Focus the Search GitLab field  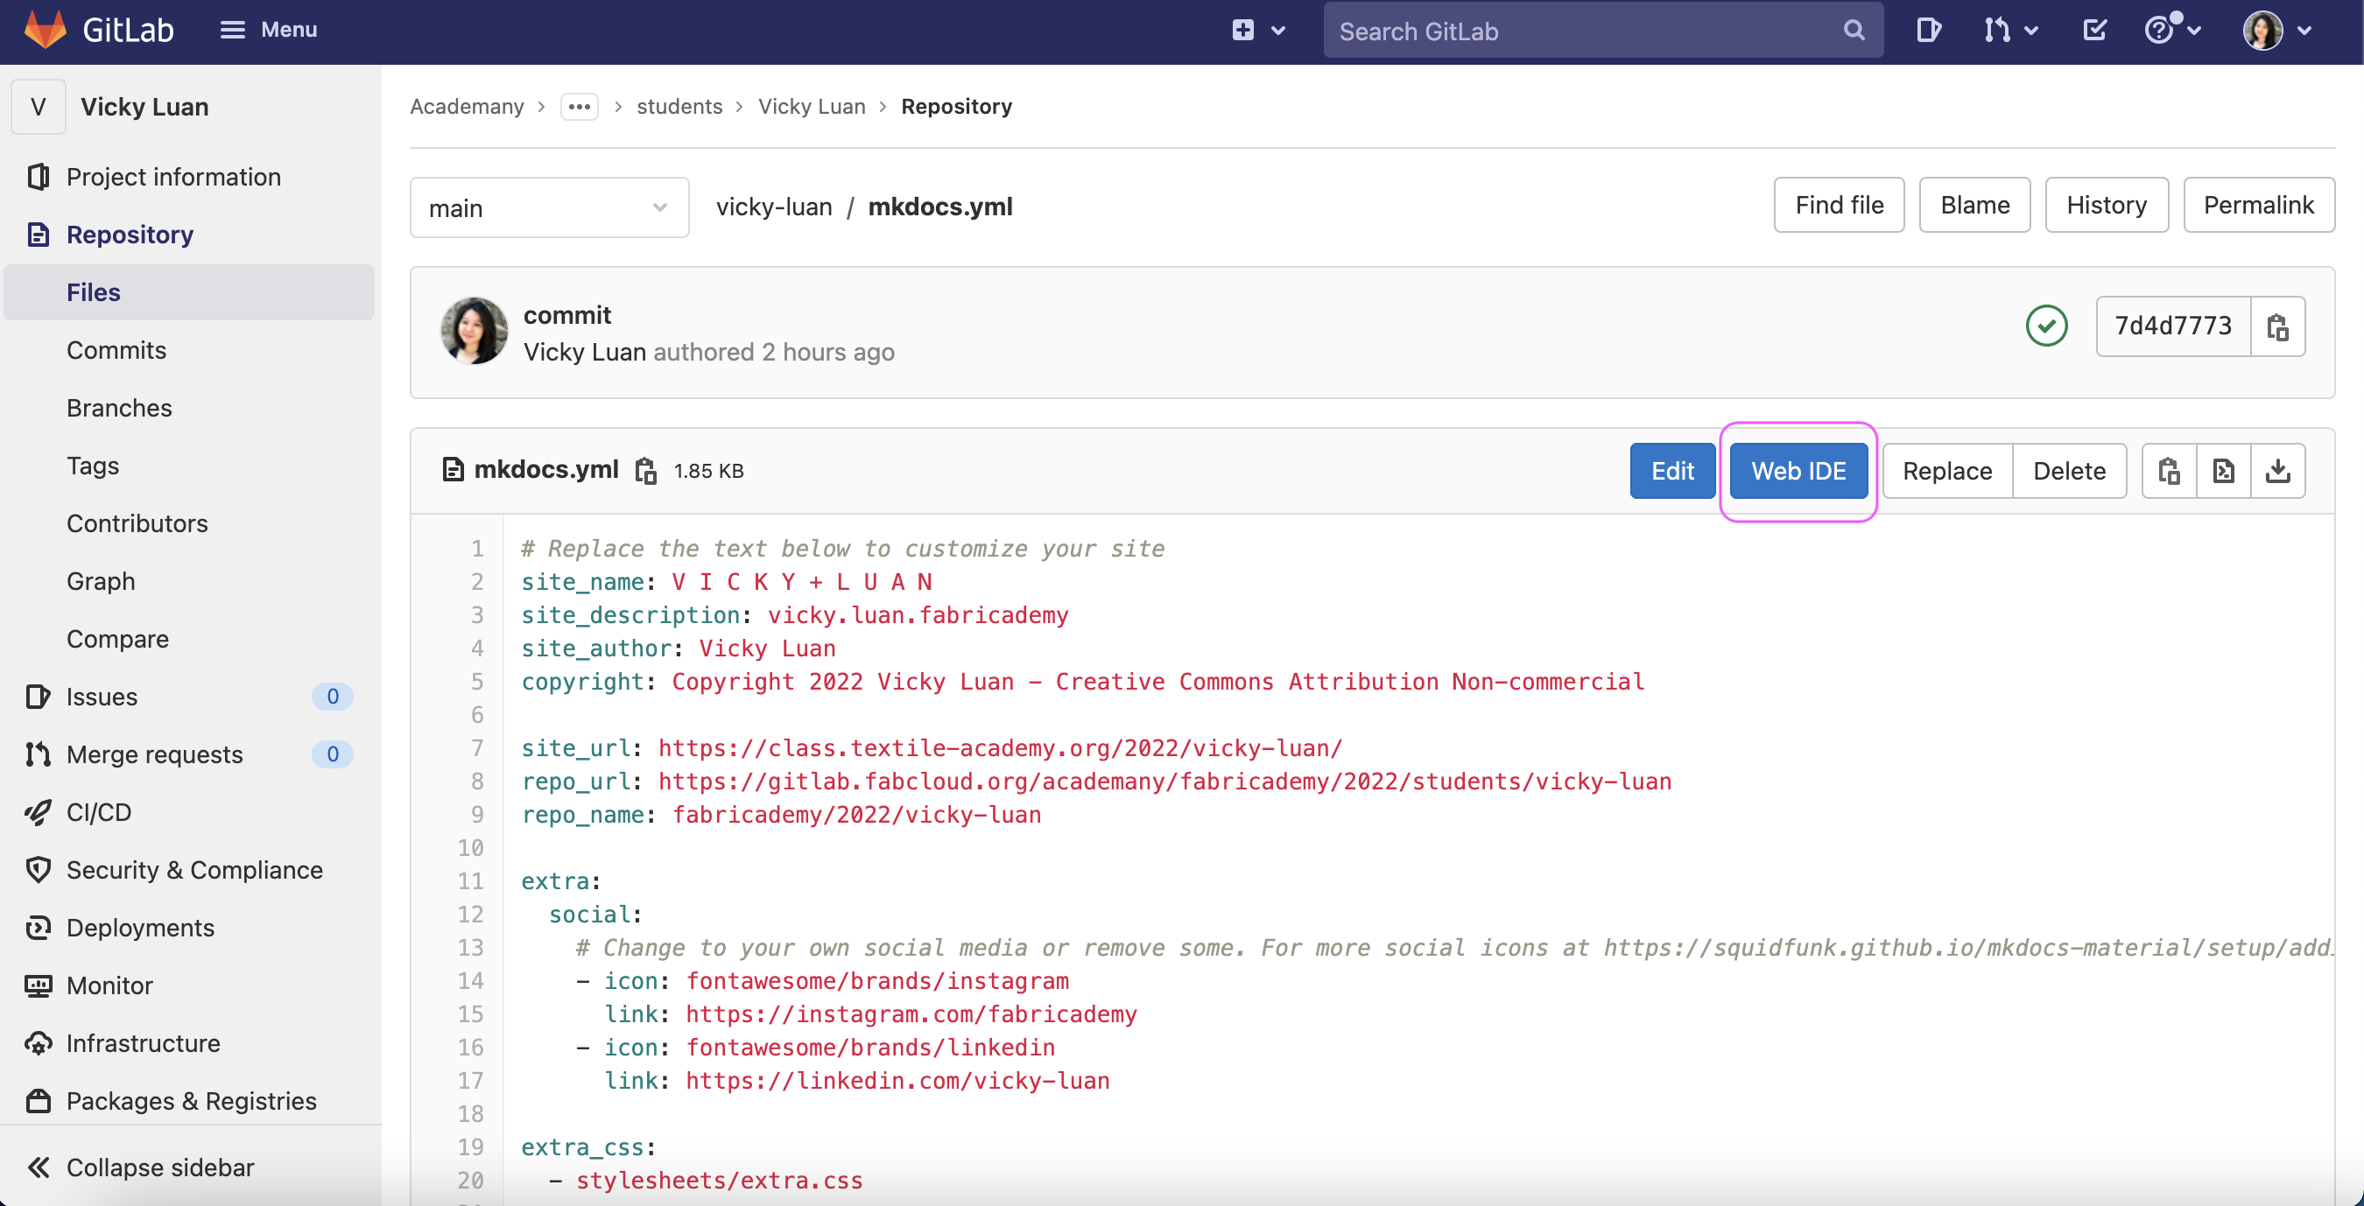(1602, 31)
